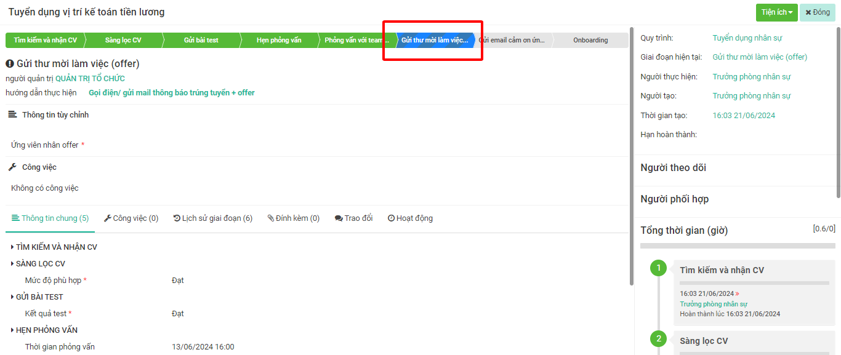
Task: Switch to the Trao đổi tab
Action: (353, 218)
